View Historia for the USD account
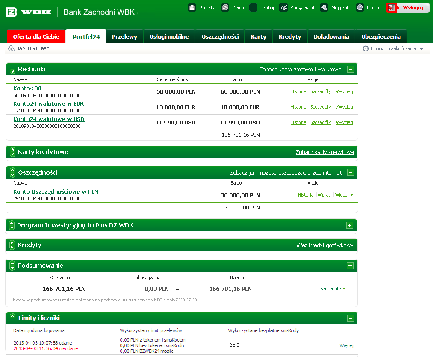 coord(298,122)
